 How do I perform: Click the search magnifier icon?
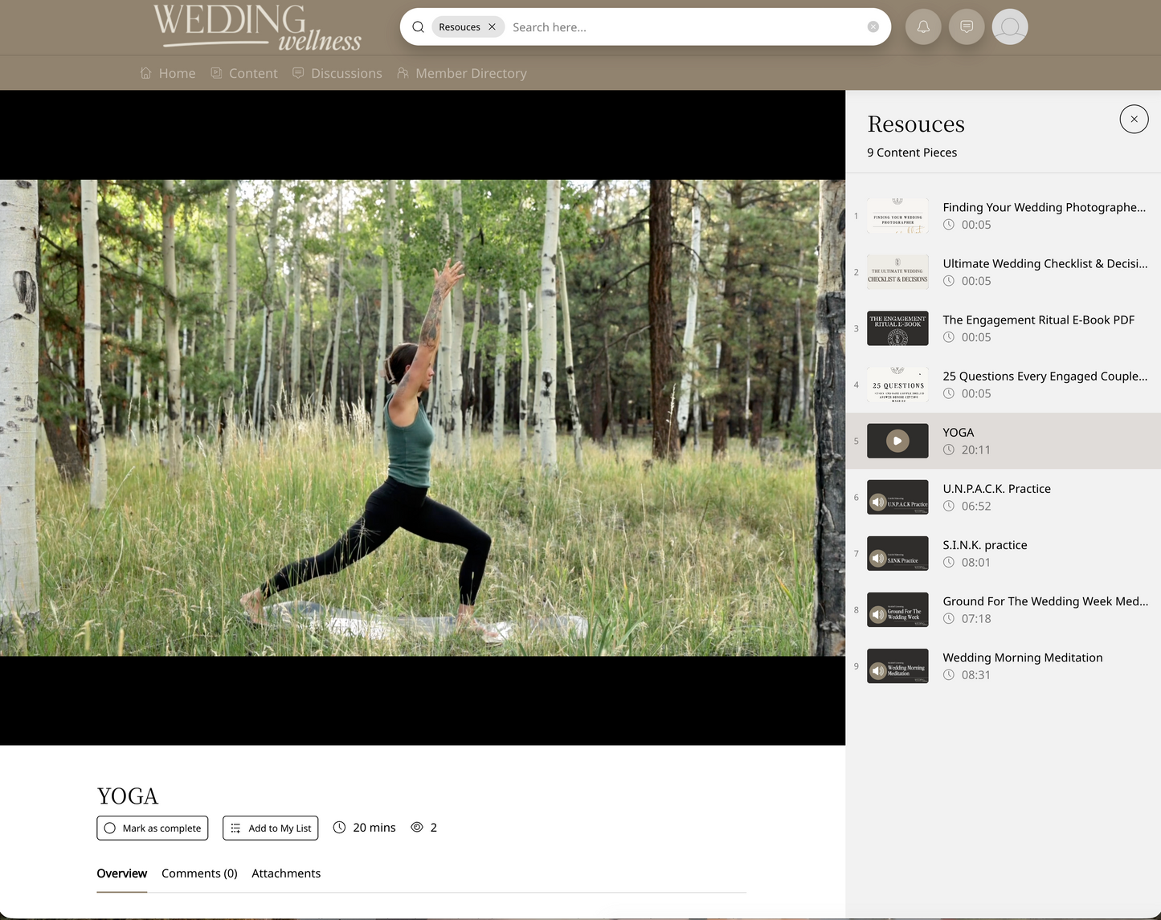[x=418, y=27]
